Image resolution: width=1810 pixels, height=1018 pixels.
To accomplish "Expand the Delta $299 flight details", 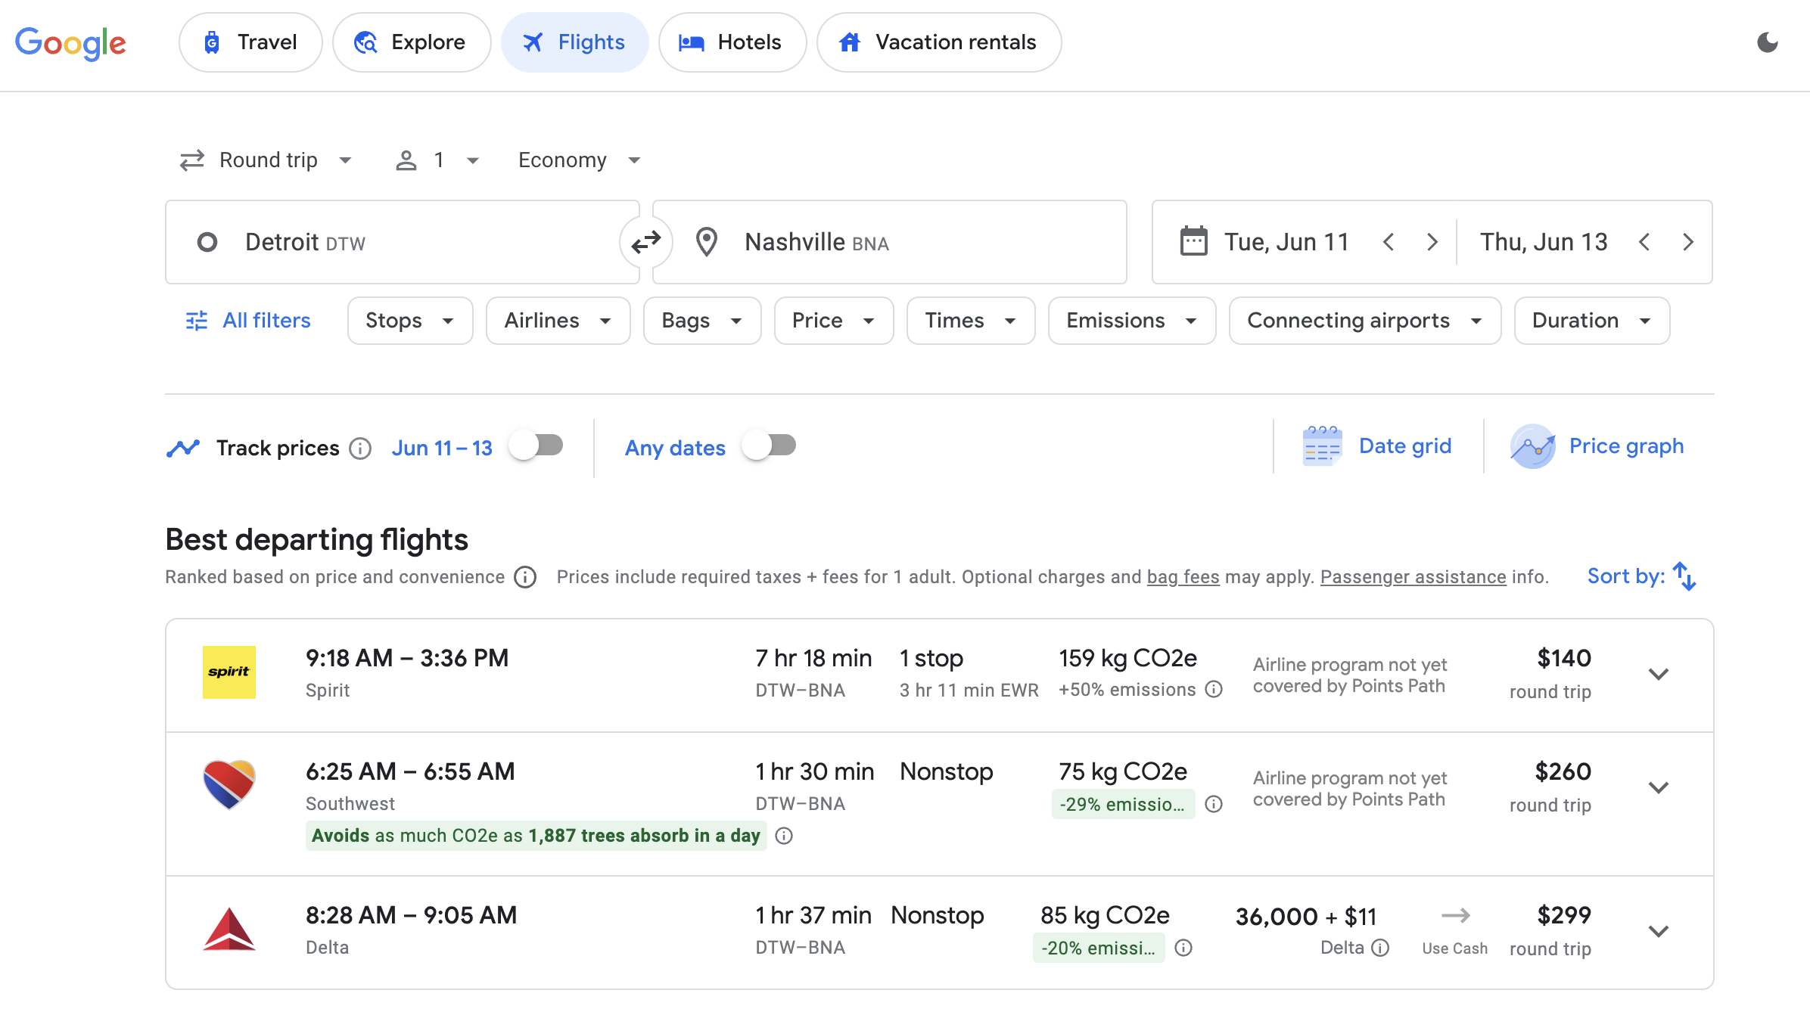I will tap(1659, 931).
